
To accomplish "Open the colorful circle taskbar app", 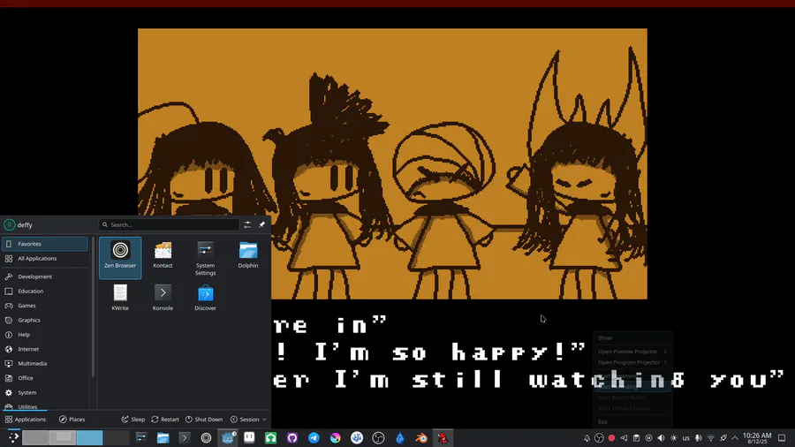I will (335, 437).
